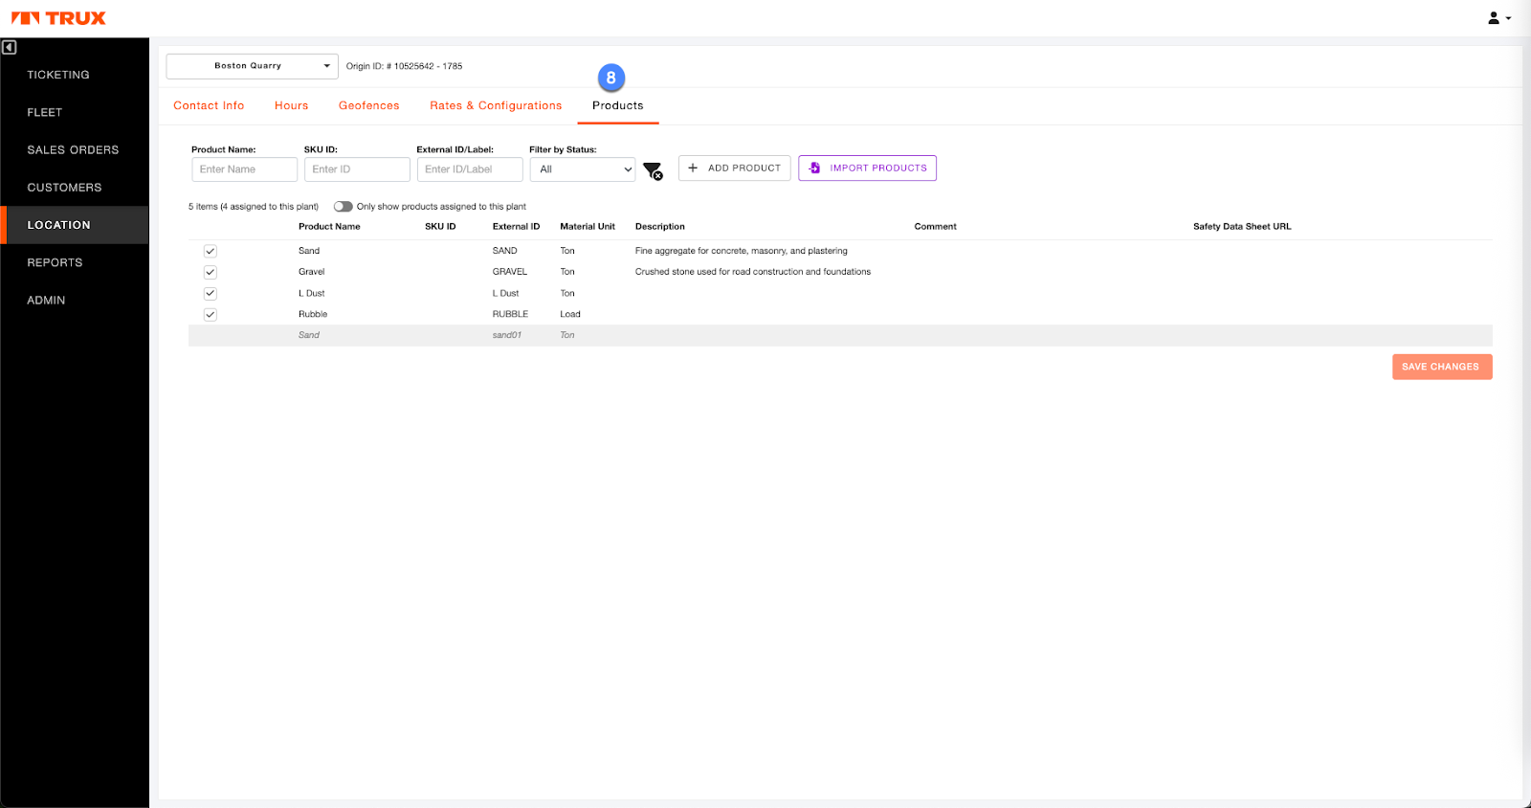Click the Add Product button
Image resolution: width=1531 pixels, height=808 pixels.
pyautogui.click(x=734, y=168)
